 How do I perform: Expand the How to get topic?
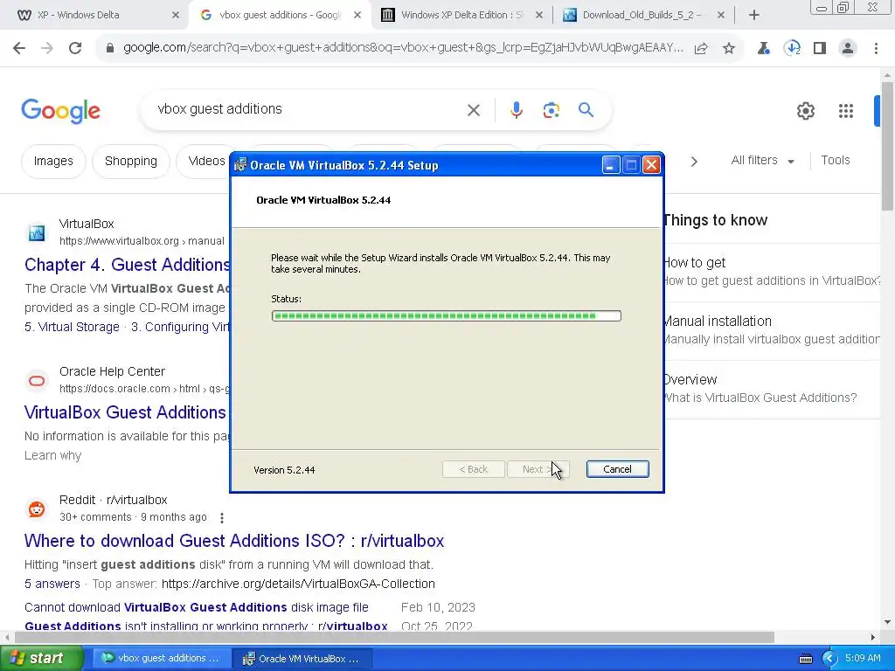[x=772, y=272]
